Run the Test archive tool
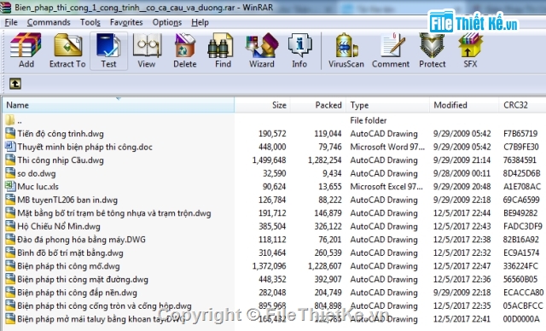The height and width of the screenshot is (331, 546). tap(108, 50)
